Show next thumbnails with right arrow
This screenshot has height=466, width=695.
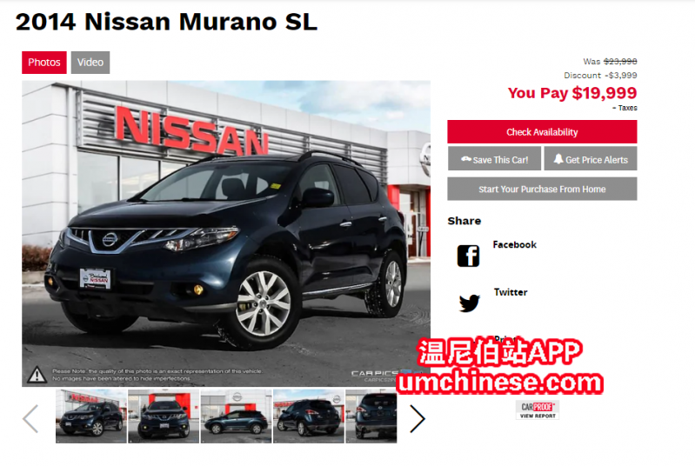click(x=417, y=418)
